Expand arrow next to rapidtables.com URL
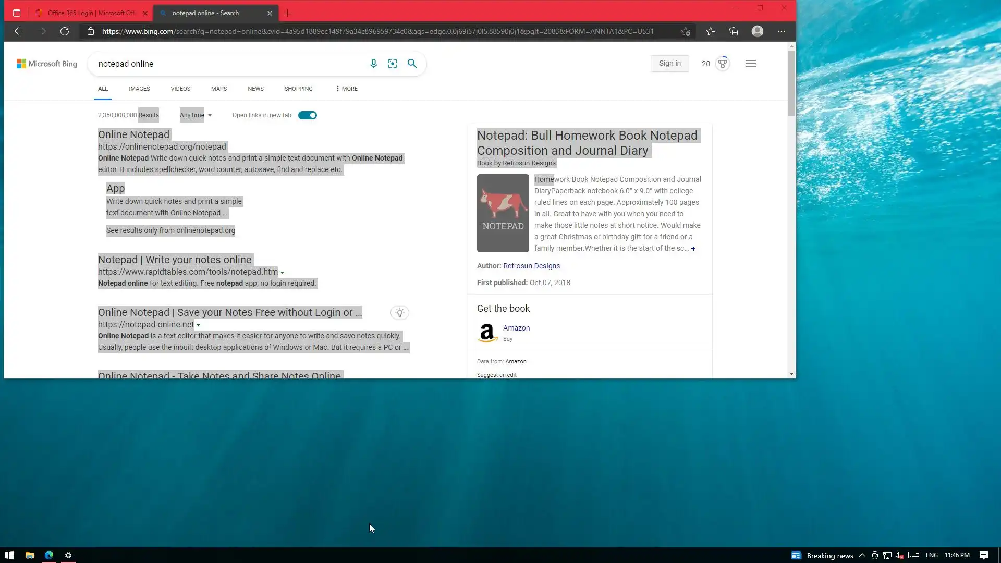 [x=282, y=273]
